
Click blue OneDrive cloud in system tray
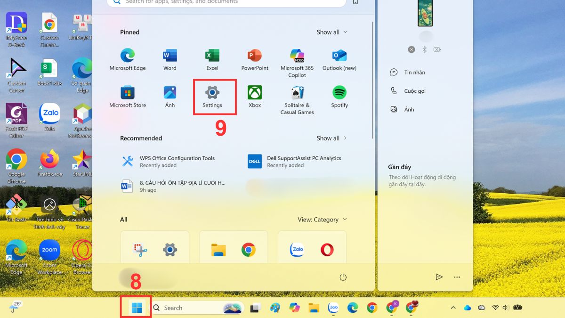coord(467,308)
